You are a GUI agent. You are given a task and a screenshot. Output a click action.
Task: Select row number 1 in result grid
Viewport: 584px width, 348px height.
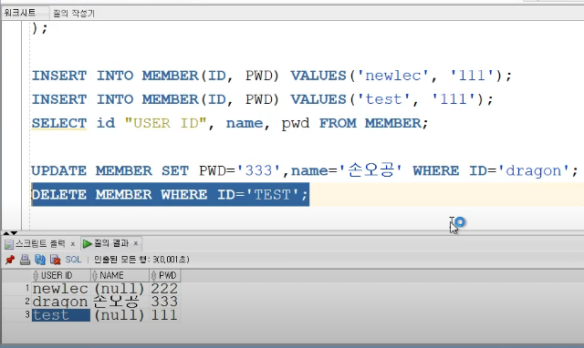tap(27, 288)
